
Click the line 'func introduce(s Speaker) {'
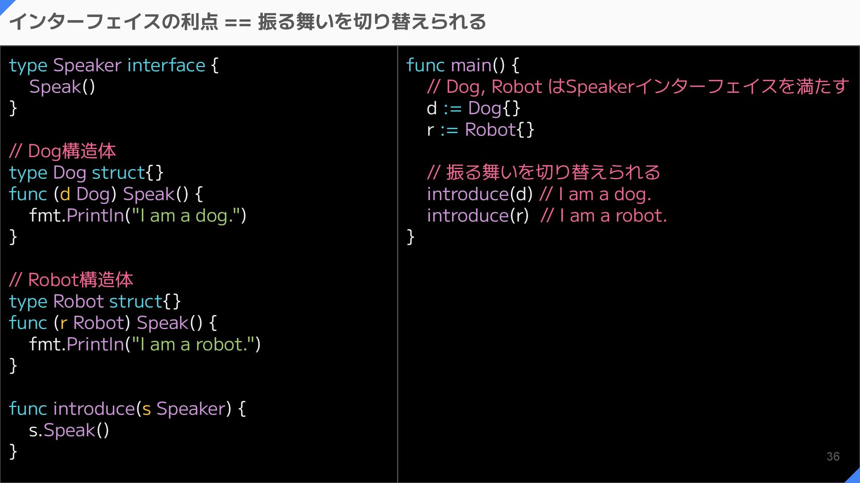[127, 409]
